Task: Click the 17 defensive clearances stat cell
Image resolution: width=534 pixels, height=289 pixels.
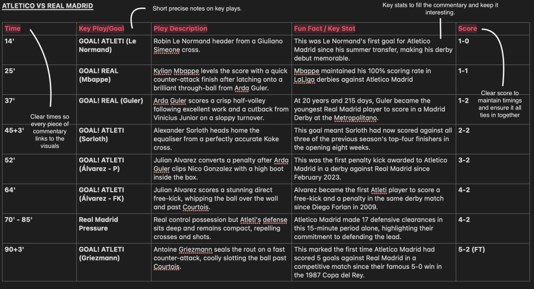Action: (369, 228)
